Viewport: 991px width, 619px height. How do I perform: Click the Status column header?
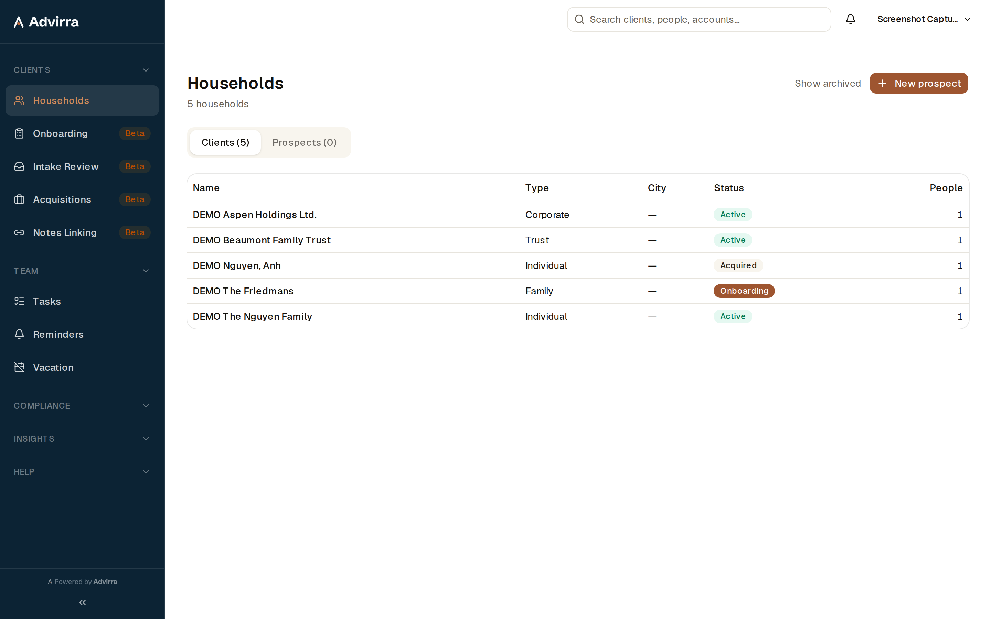click(x=728, y=188)
